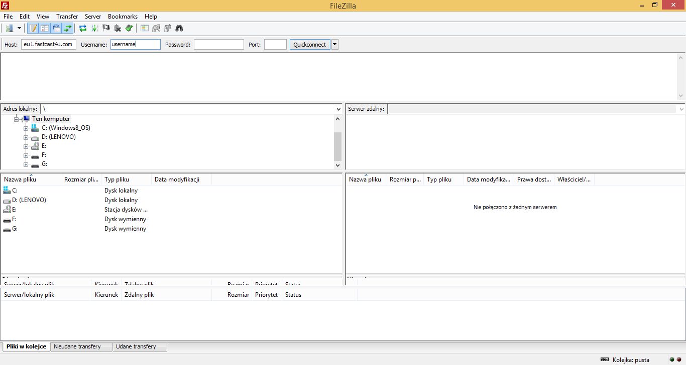Click the queue size indicator icon
The width and height of the screenshot is (686, 365).
[605, 359]
